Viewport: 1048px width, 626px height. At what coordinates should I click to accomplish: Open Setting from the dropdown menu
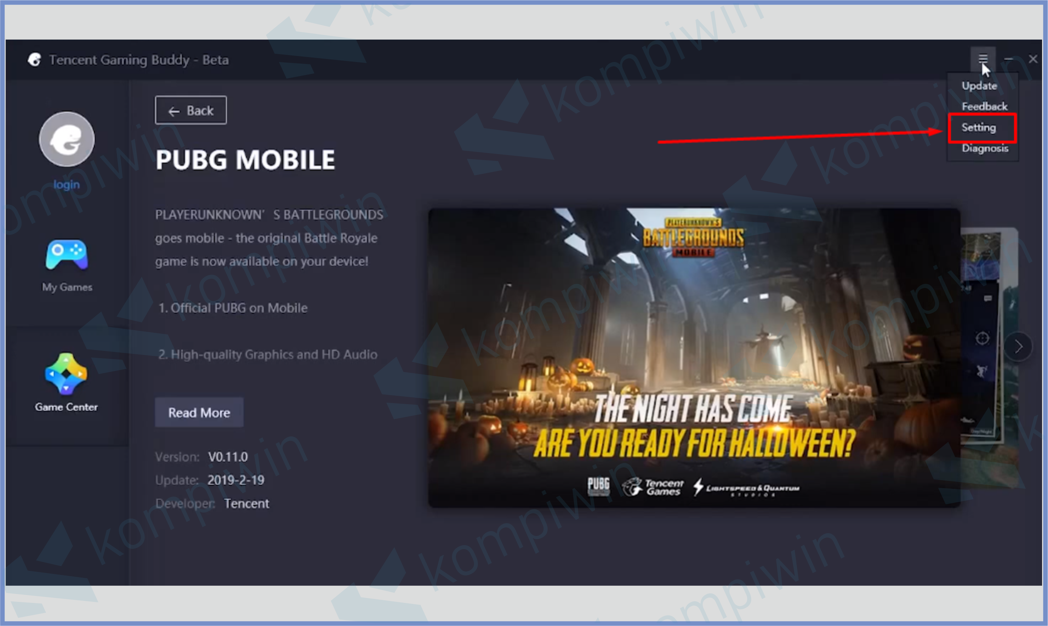point(978,127)
